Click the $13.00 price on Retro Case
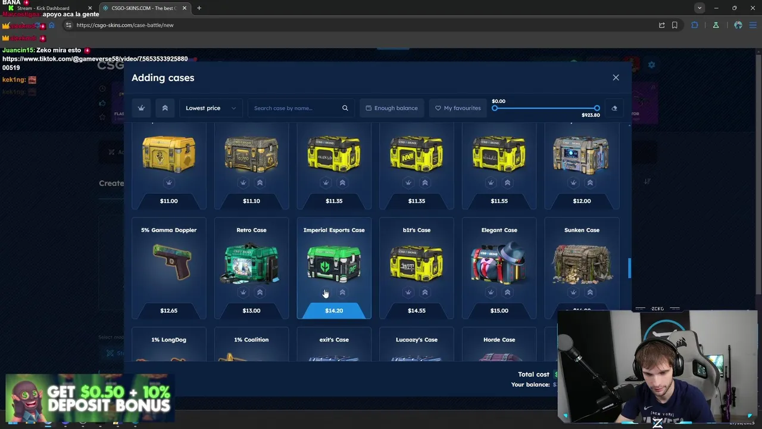The height and width of the screenshot is (429, 762). pos(251,310)
